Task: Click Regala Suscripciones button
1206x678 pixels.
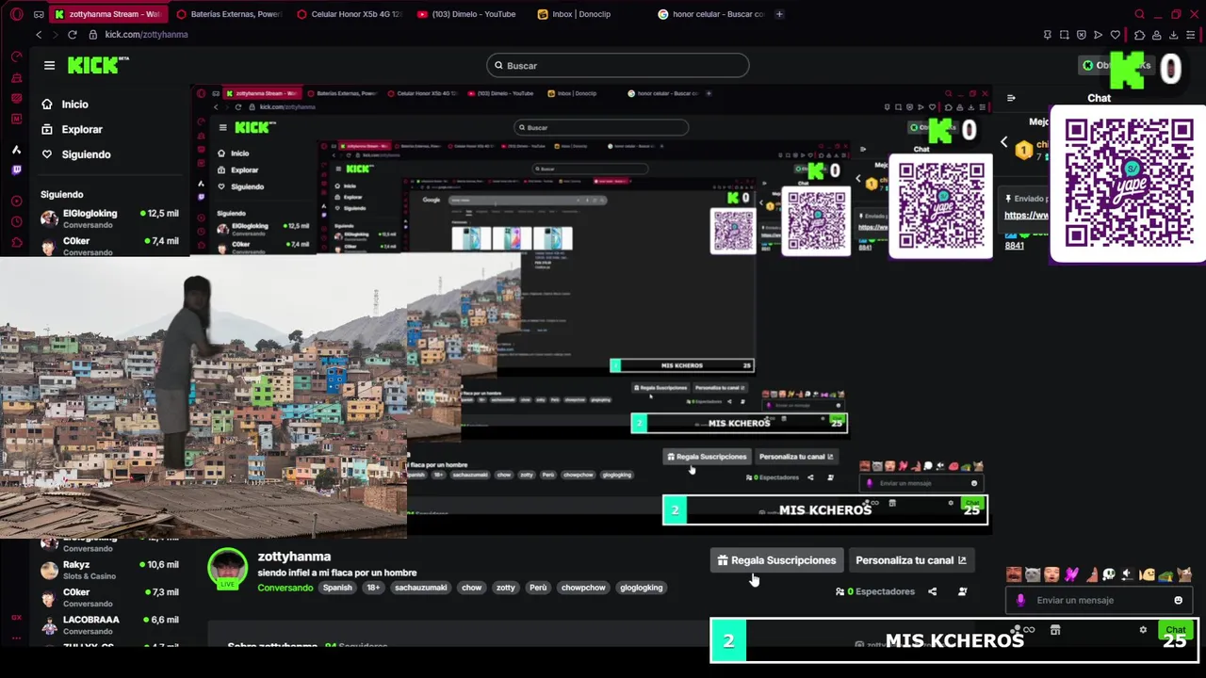Action: coord(776,560)
